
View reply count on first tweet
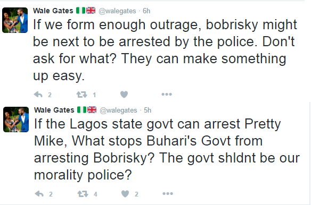tap(50, 95)
